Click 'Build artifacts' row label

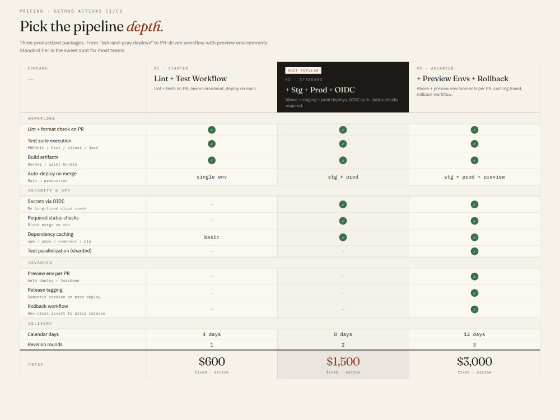(x=43, y=157)
